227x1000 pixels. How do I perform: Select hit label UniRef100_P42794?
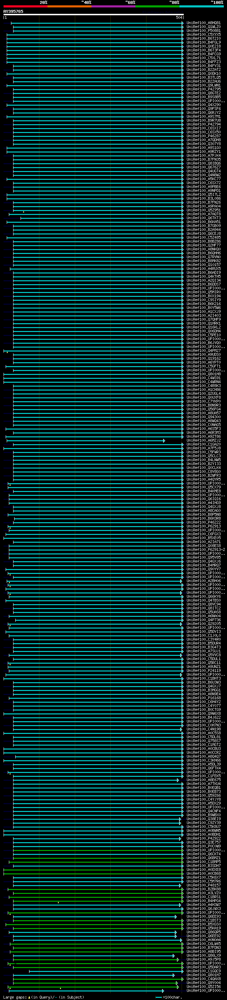click(204, 124)
